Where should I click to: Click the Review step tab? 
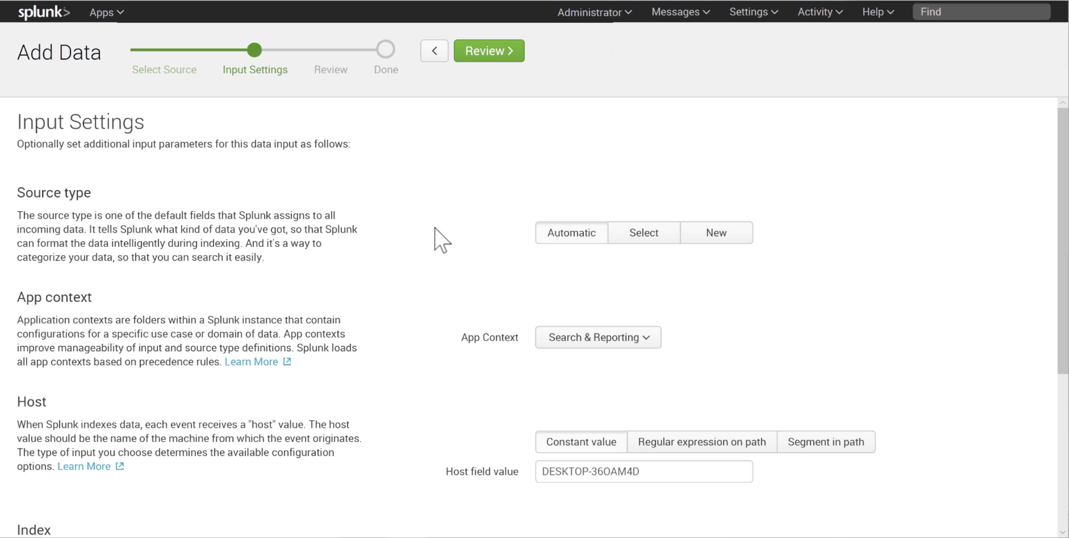tap(330, 69)
